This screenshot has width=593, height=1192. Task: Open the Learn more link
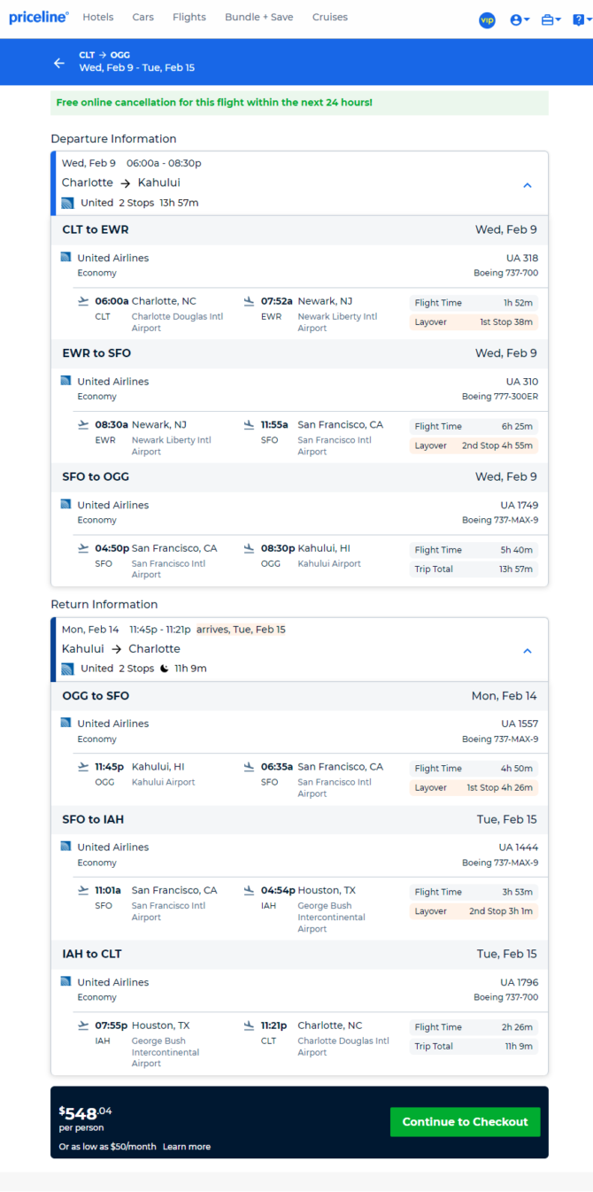[x=187, y=1147]
